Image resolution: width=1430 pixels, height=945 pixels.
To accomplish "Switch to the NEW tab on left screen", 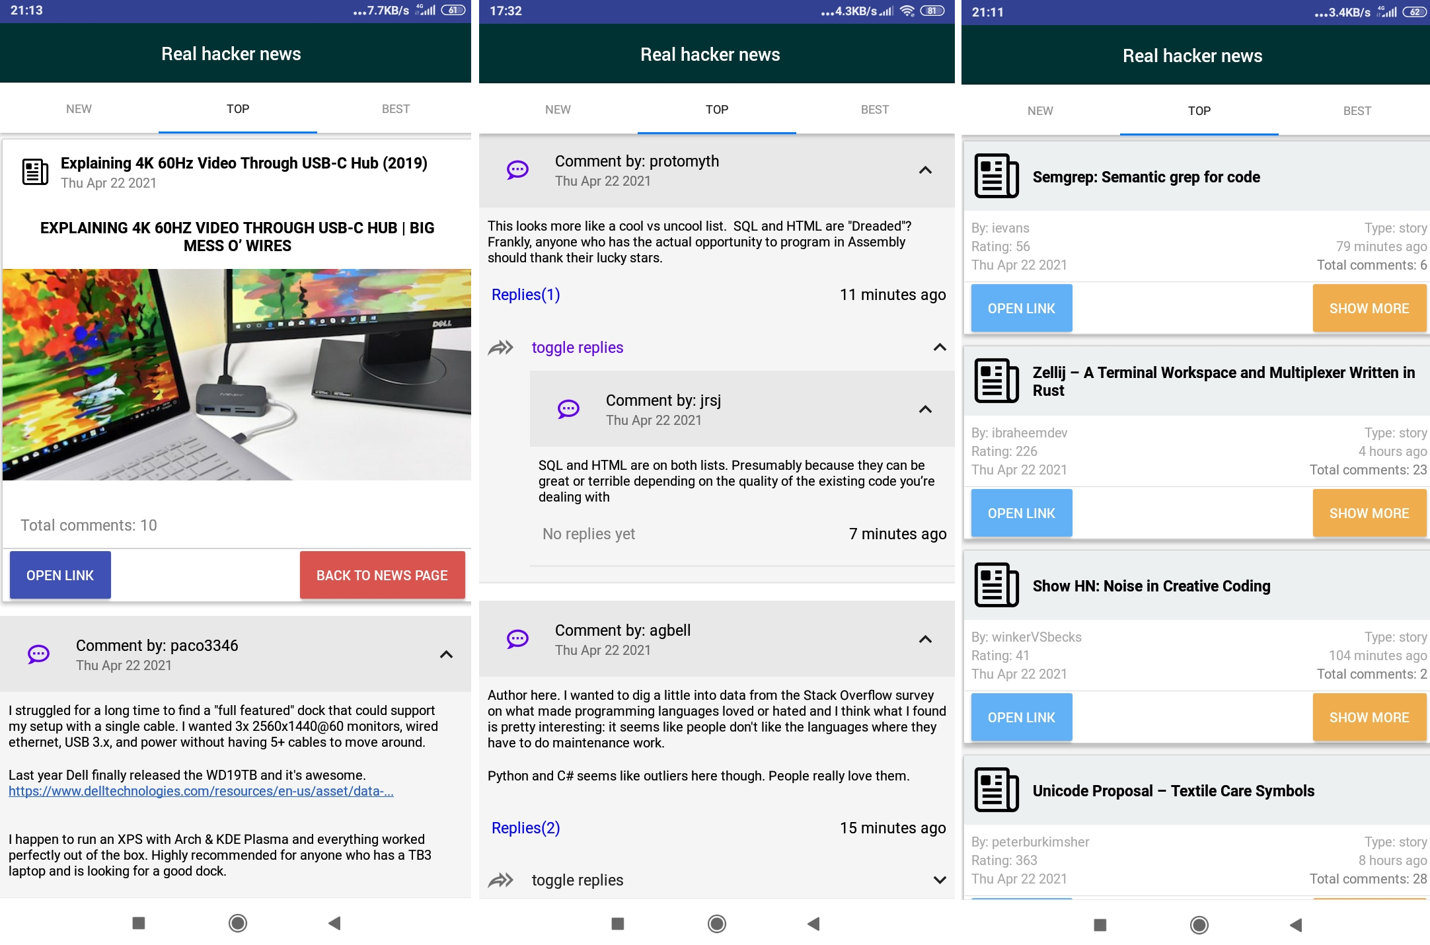I will (79, 109).
